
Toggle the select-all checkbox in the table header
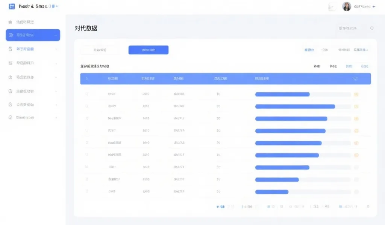(86, 78)
